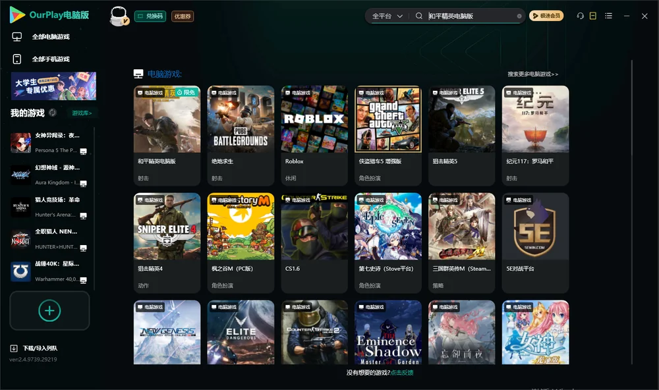Open the 5E对战平台 card
The width and height of the screenshot is (659, 390).
coord(535,243)
